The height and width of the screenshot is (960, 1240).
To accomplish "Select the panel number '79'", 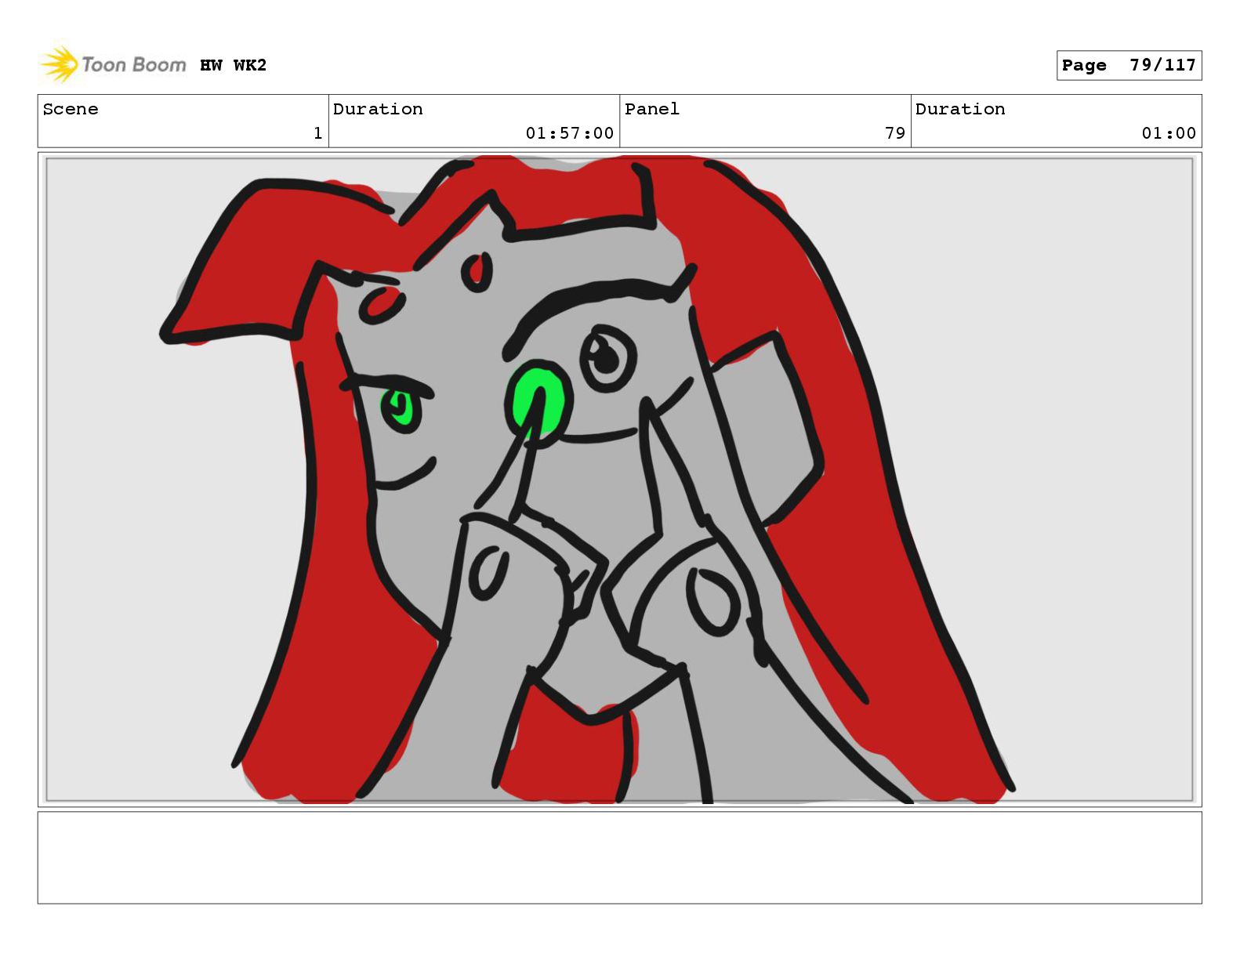I will pyautogui.click(x=895, y=133).
